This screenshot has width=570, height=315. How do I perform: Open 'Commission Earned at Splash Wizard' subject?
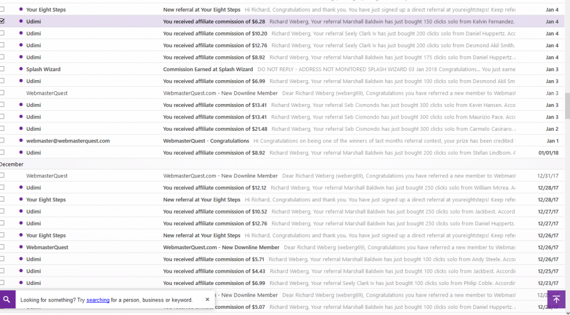coord(208,69)
